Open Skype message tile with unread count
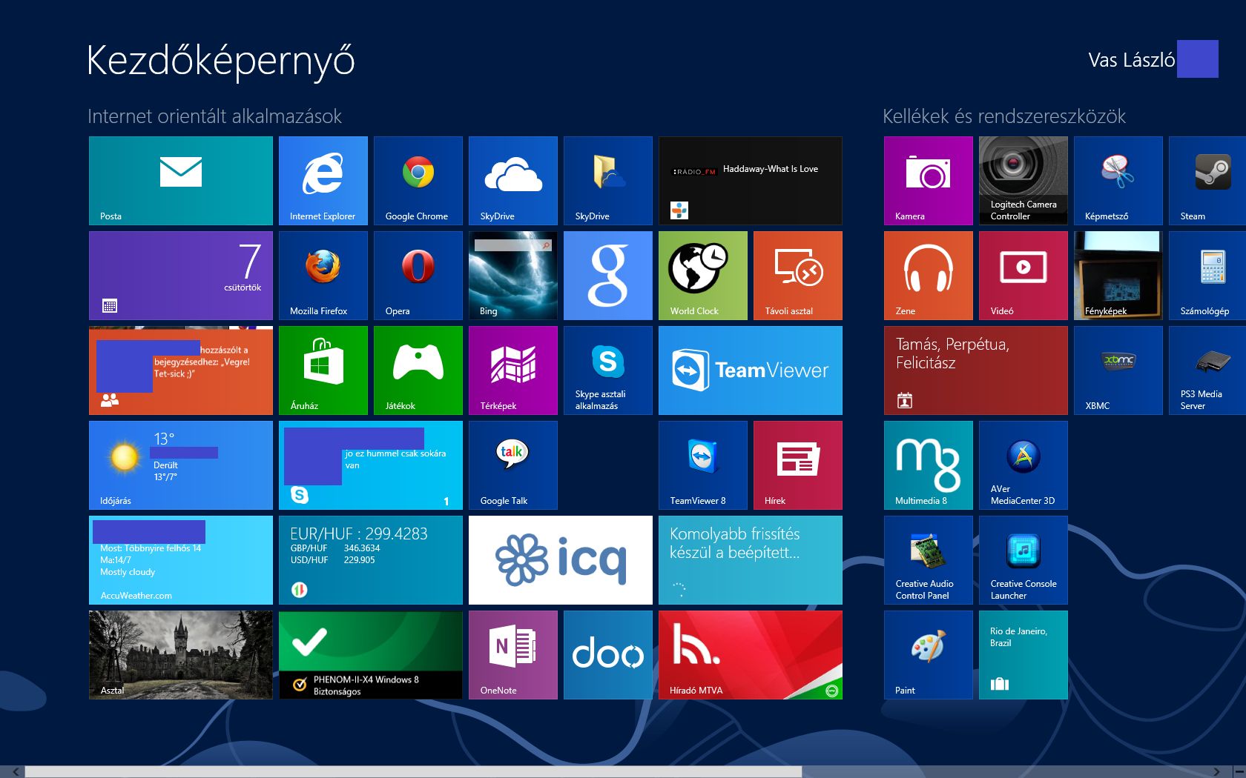Screen dimensions: 1246x778 pos(371,465)
